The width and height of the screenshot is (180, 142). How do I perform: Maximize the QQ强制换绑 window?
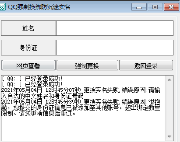(155, 7)
